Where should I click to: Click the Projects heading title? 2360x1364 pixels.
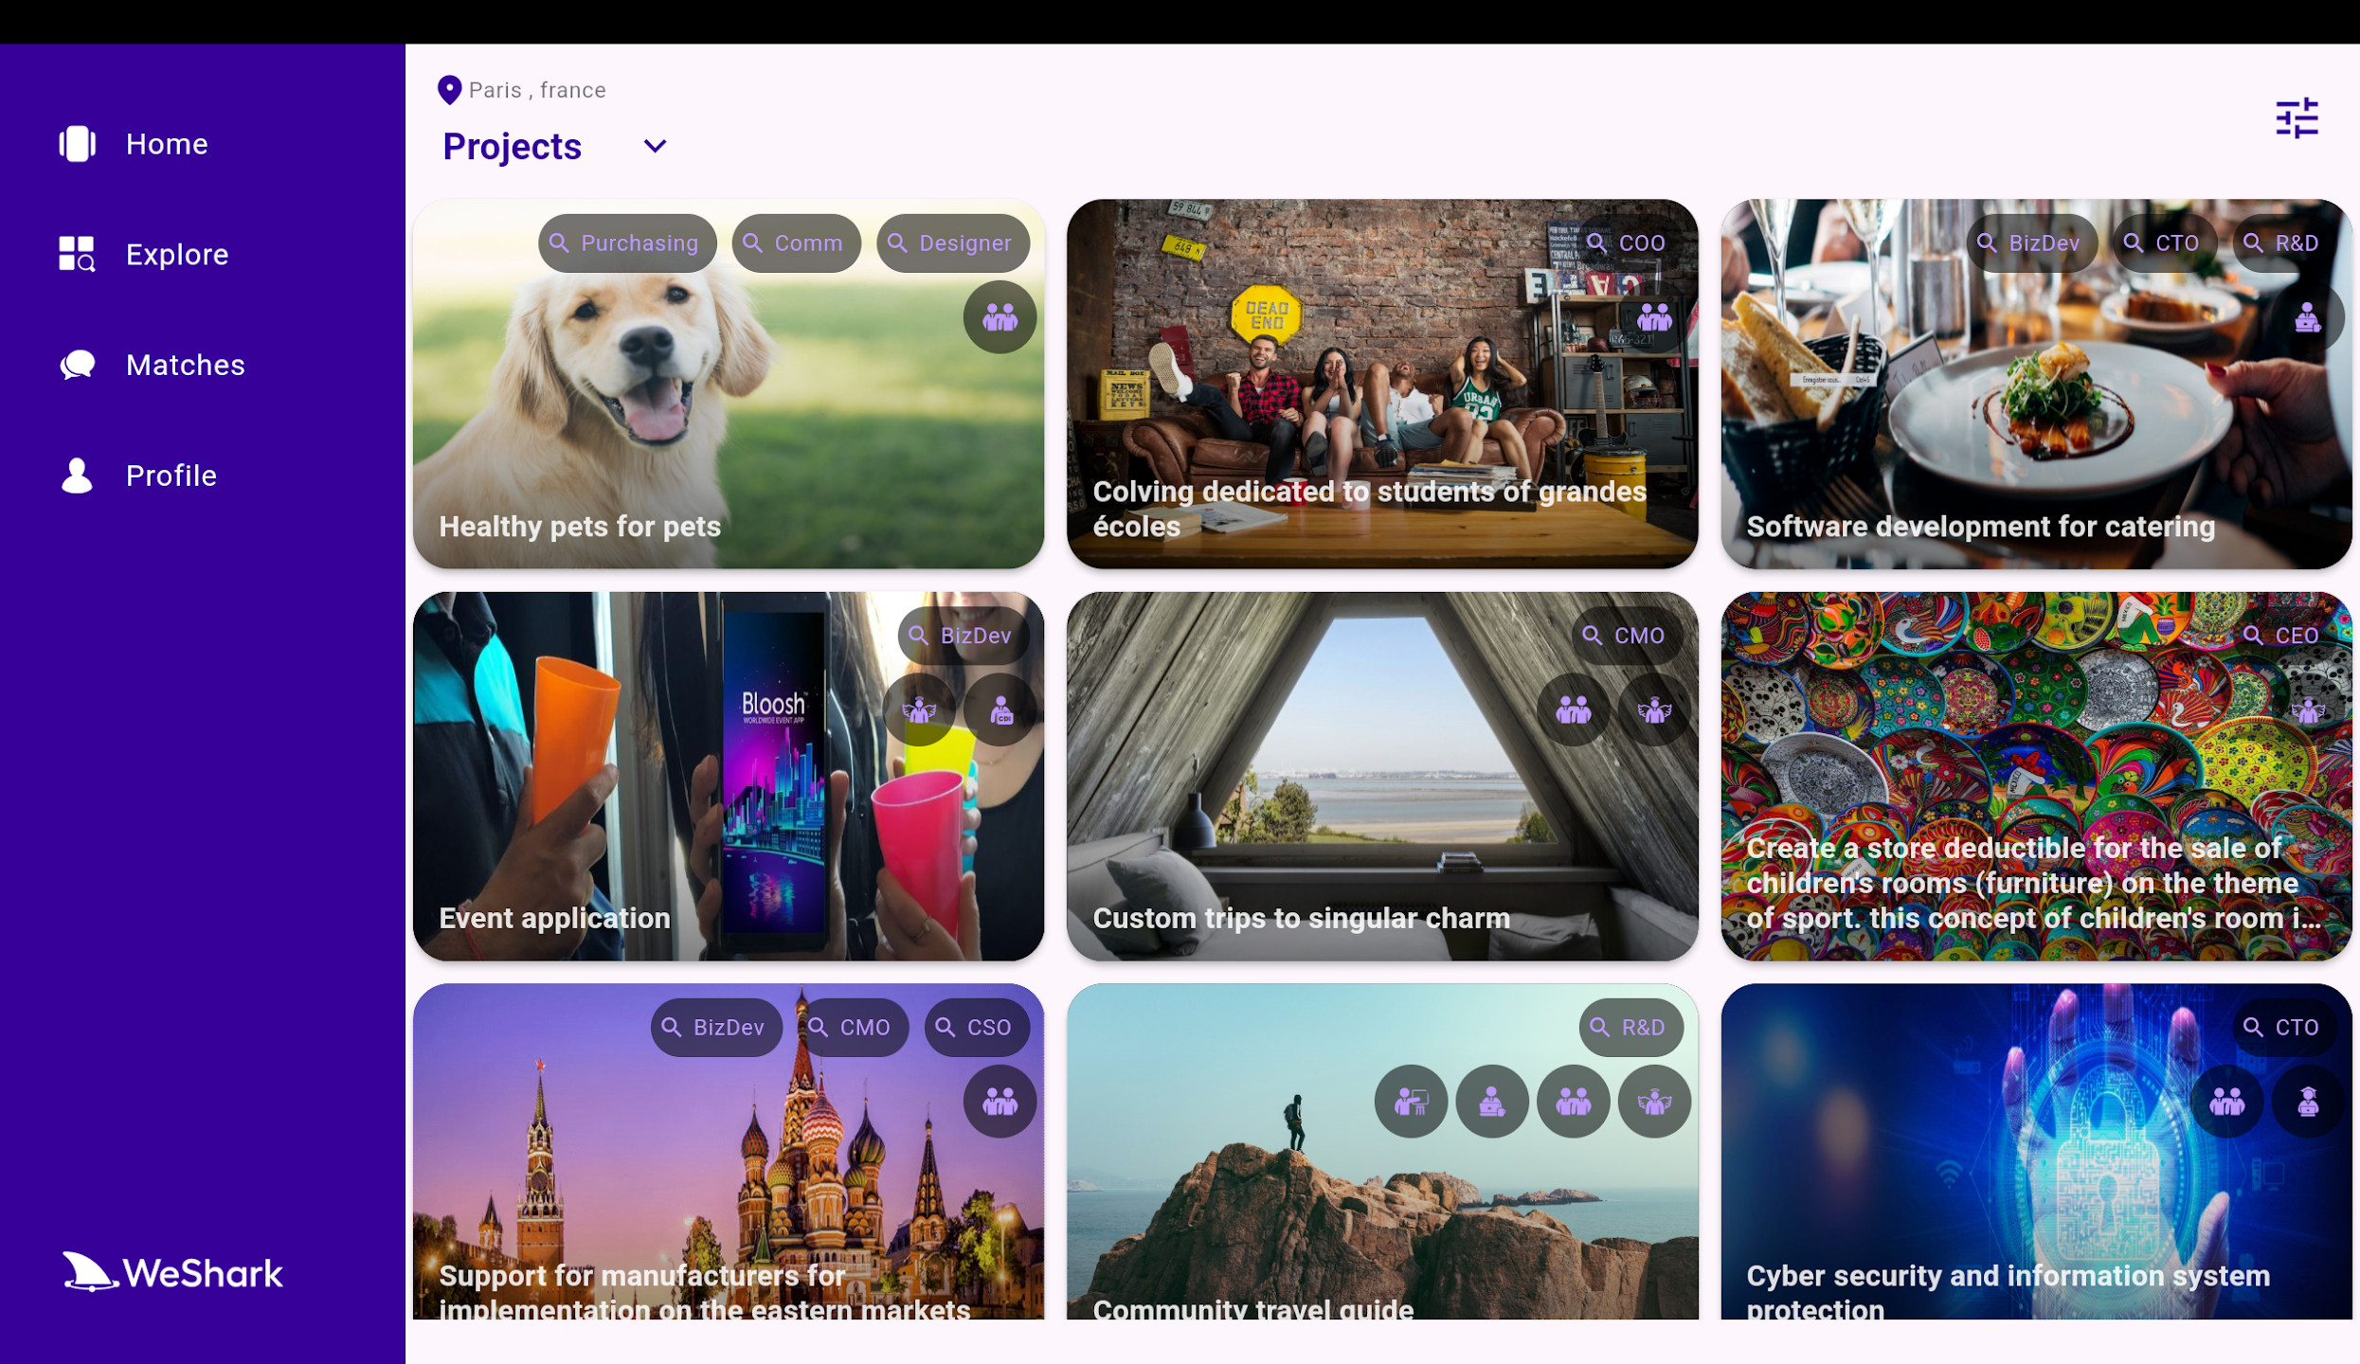coord(513,147)
